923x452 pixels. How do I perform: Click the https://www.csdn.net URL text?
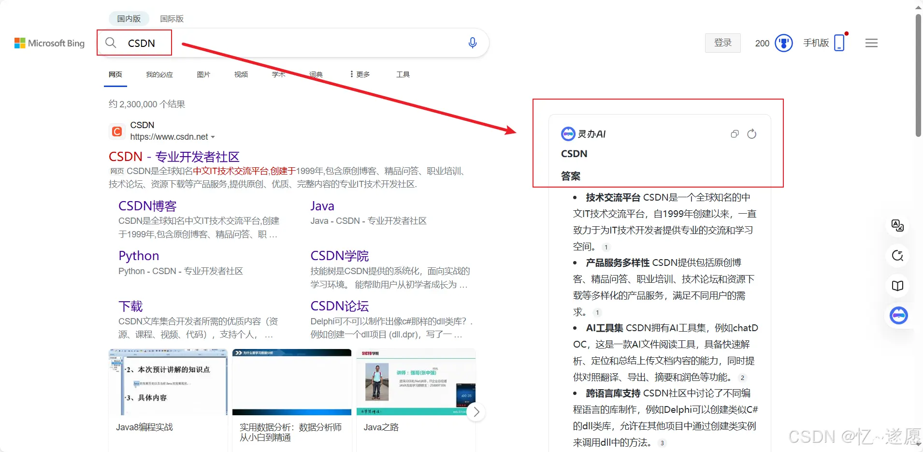[x=169, y=137]
